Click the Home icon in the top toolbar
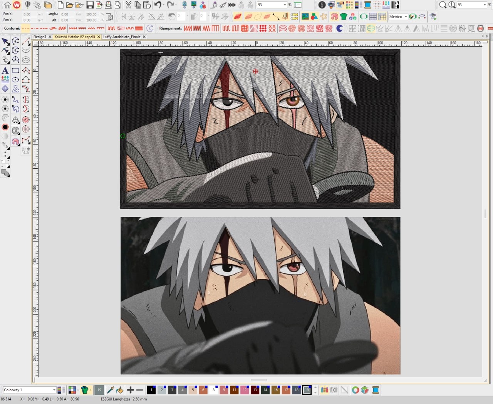 pos(7,5)
